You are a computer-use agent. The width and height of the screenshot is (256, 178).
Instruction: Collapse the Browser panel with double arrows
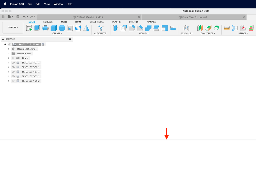click(3, 39)
